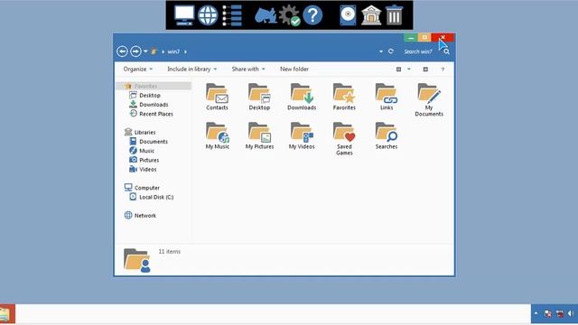The height and width of the screenshot is (325, 578).
Task: Open the Links folder
Action: click(387, 97)
